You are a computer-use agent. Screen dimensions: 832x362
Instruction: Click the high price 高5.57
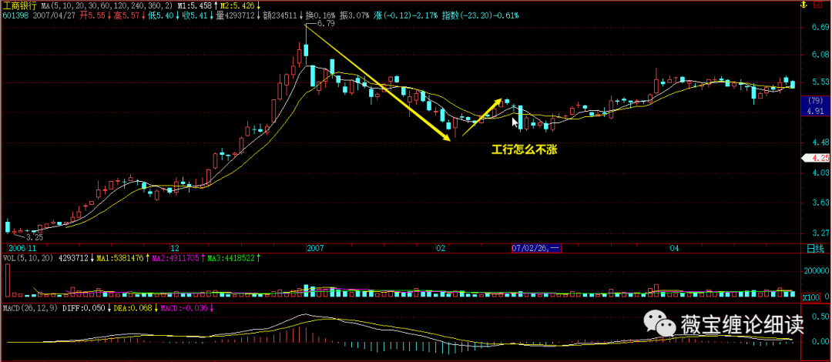click(x=126, y=16)
